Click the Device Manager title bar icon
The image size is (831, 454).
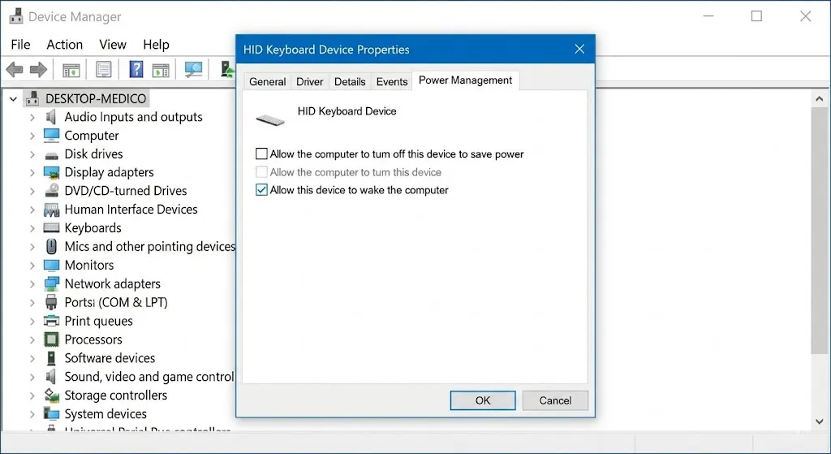coord(16,16)
